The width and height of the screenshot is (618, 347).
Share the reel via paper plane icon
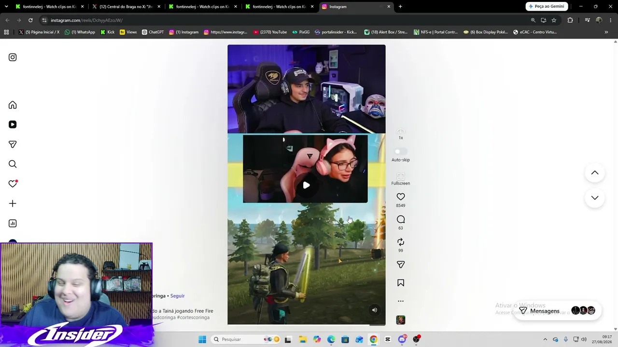tap(401, 265)
